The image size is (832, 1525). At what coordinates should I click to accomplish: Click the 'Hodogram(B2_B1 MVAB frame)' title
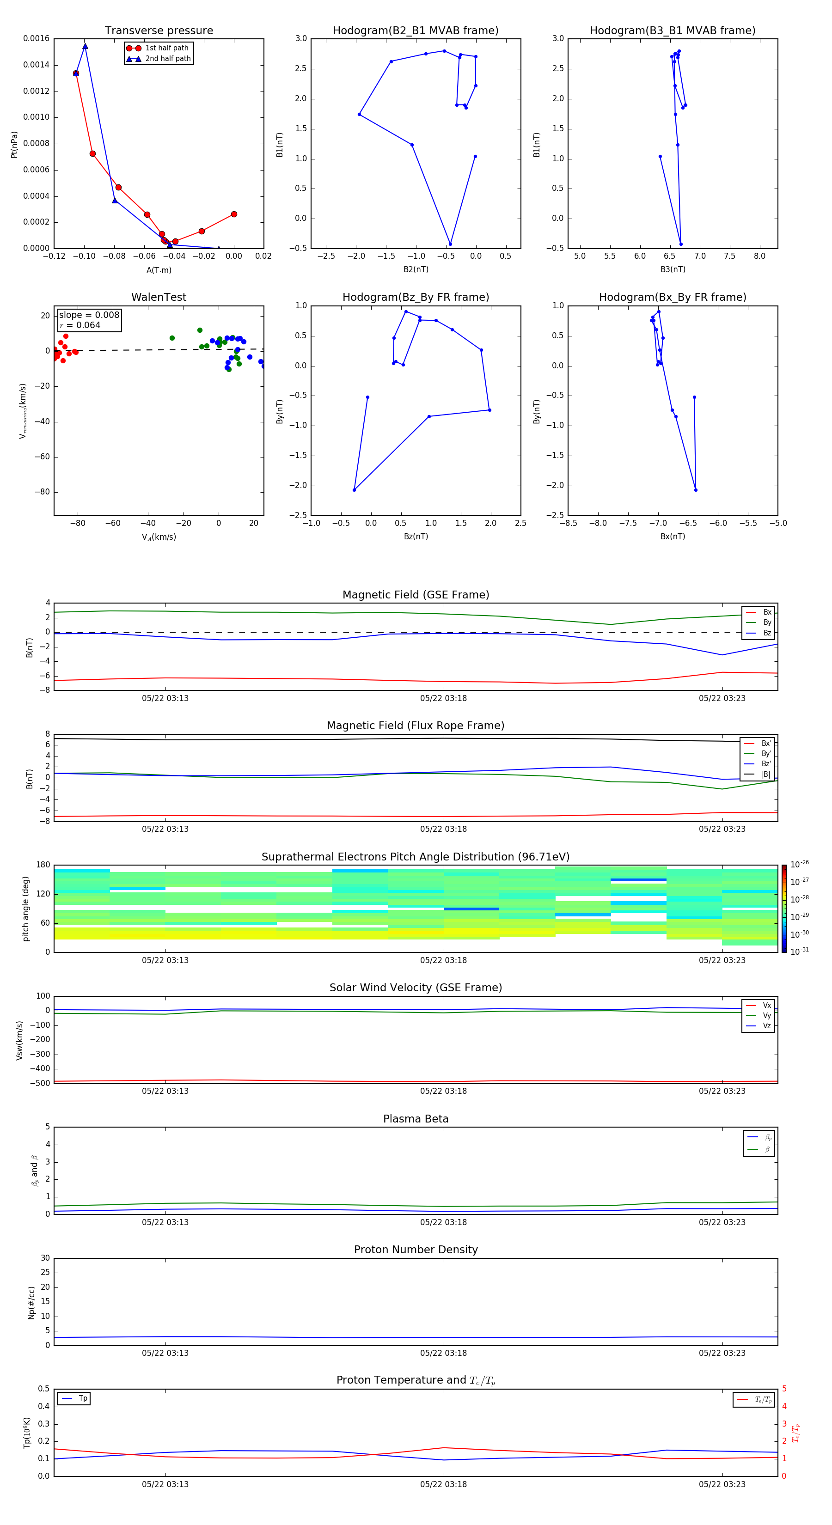pos(416,30)
